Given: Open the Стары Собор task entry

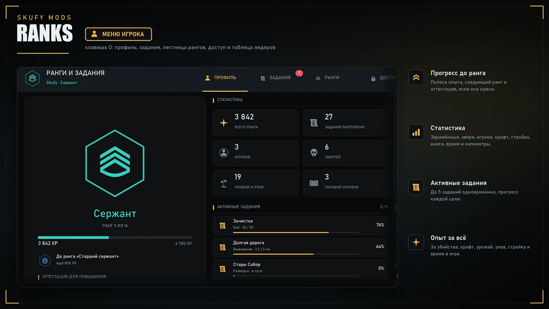Looking at the screenshot, I should [x=300, y=269].
